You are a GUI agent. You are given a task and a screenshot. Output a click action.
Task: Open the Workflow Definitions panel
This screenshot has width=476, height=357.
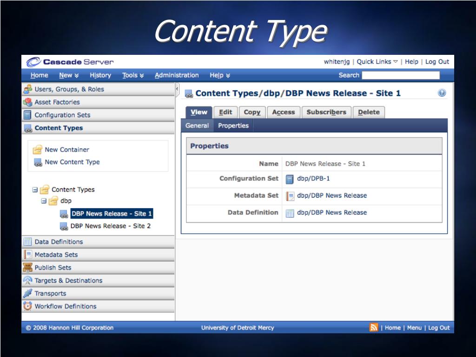98,306
